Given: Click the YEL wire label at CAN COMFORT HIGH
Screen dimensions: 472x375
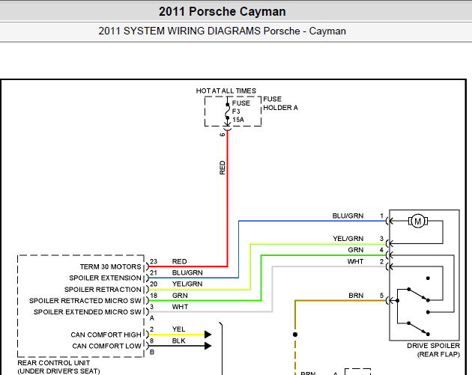Looking at the screenshot, I should tap(178, 329).
